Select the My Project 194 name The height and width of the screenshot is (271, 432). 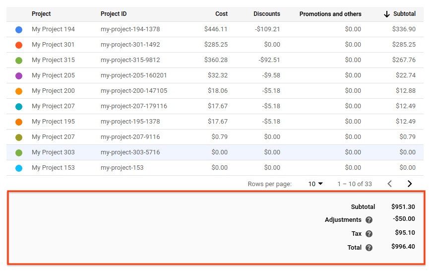tap(53, 29)
